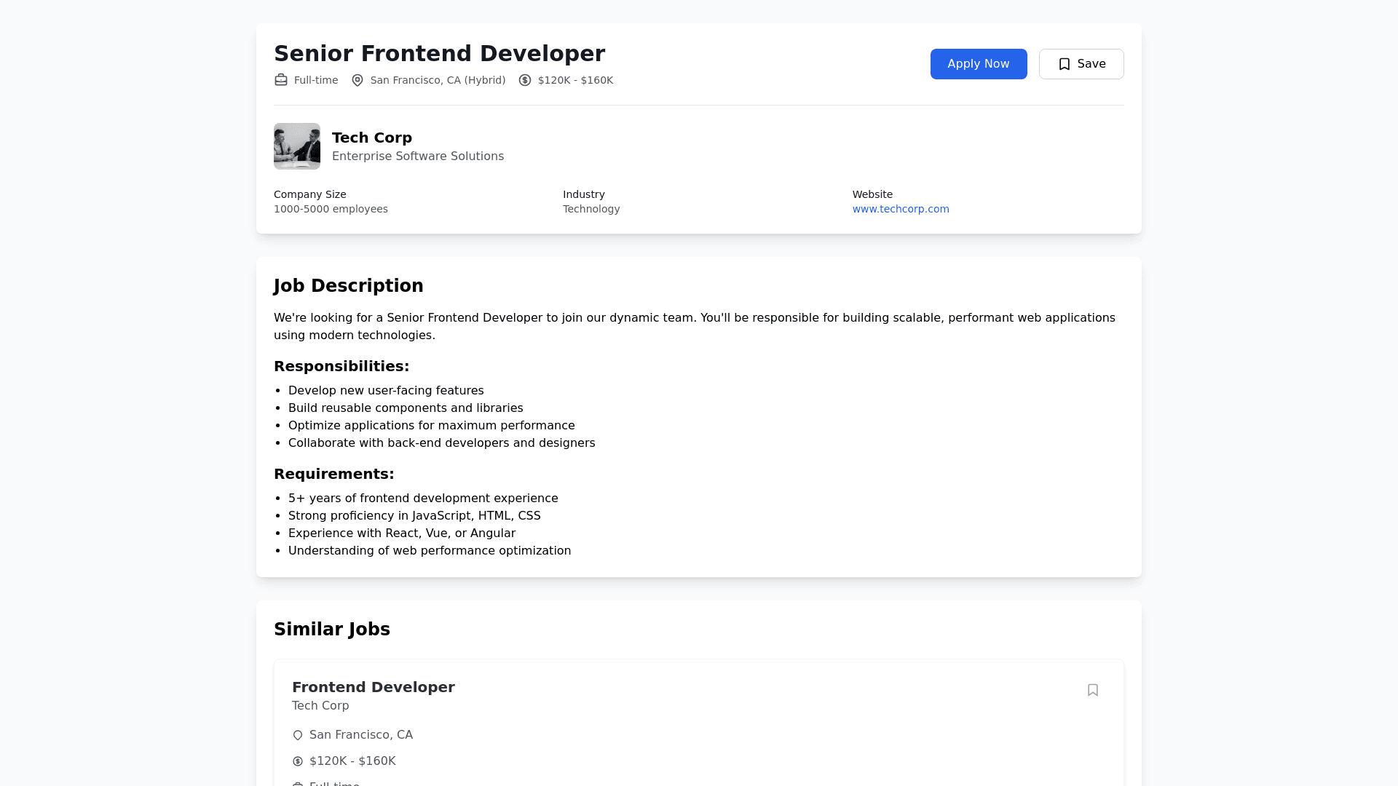The height and width of the screenshot is (786, 1398).
Task: Click the Tech Corp company logo thumbnail
Action: 297,146
